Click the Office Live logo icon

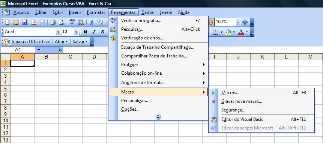7,42
